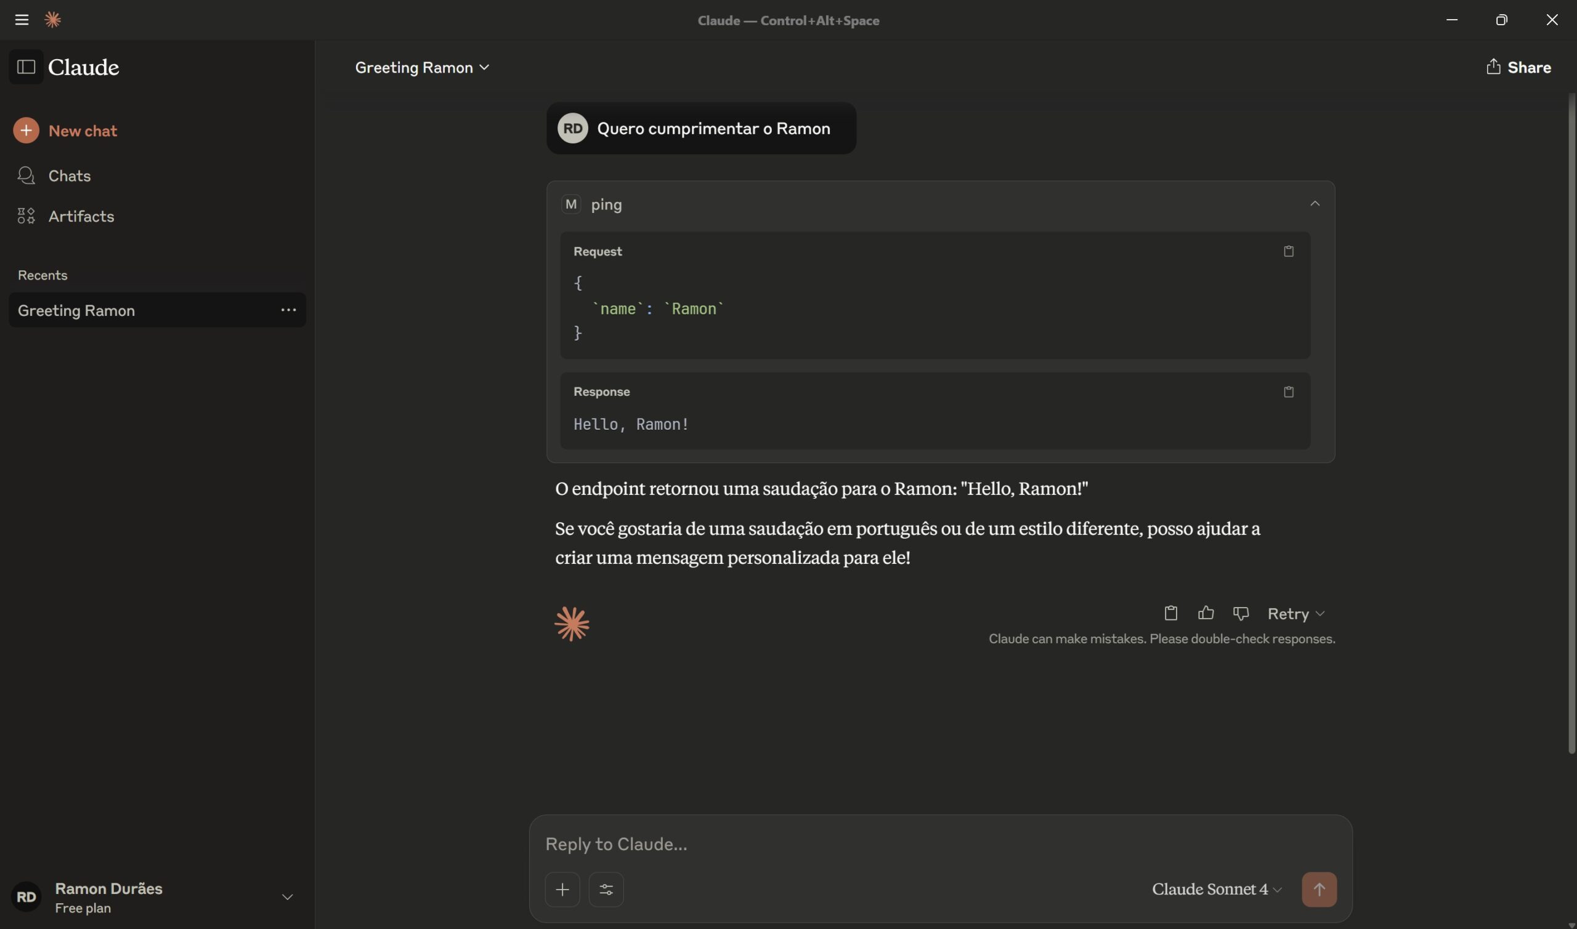Collapse the sidebar panel toggle

point(26,67)
